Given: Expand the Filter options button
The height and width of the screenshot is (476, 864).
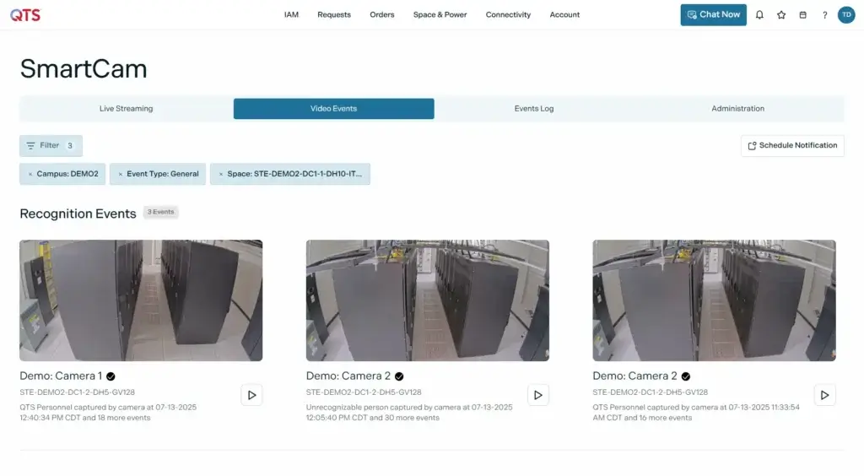Looking at the screenshot, I should pos(51,145).
